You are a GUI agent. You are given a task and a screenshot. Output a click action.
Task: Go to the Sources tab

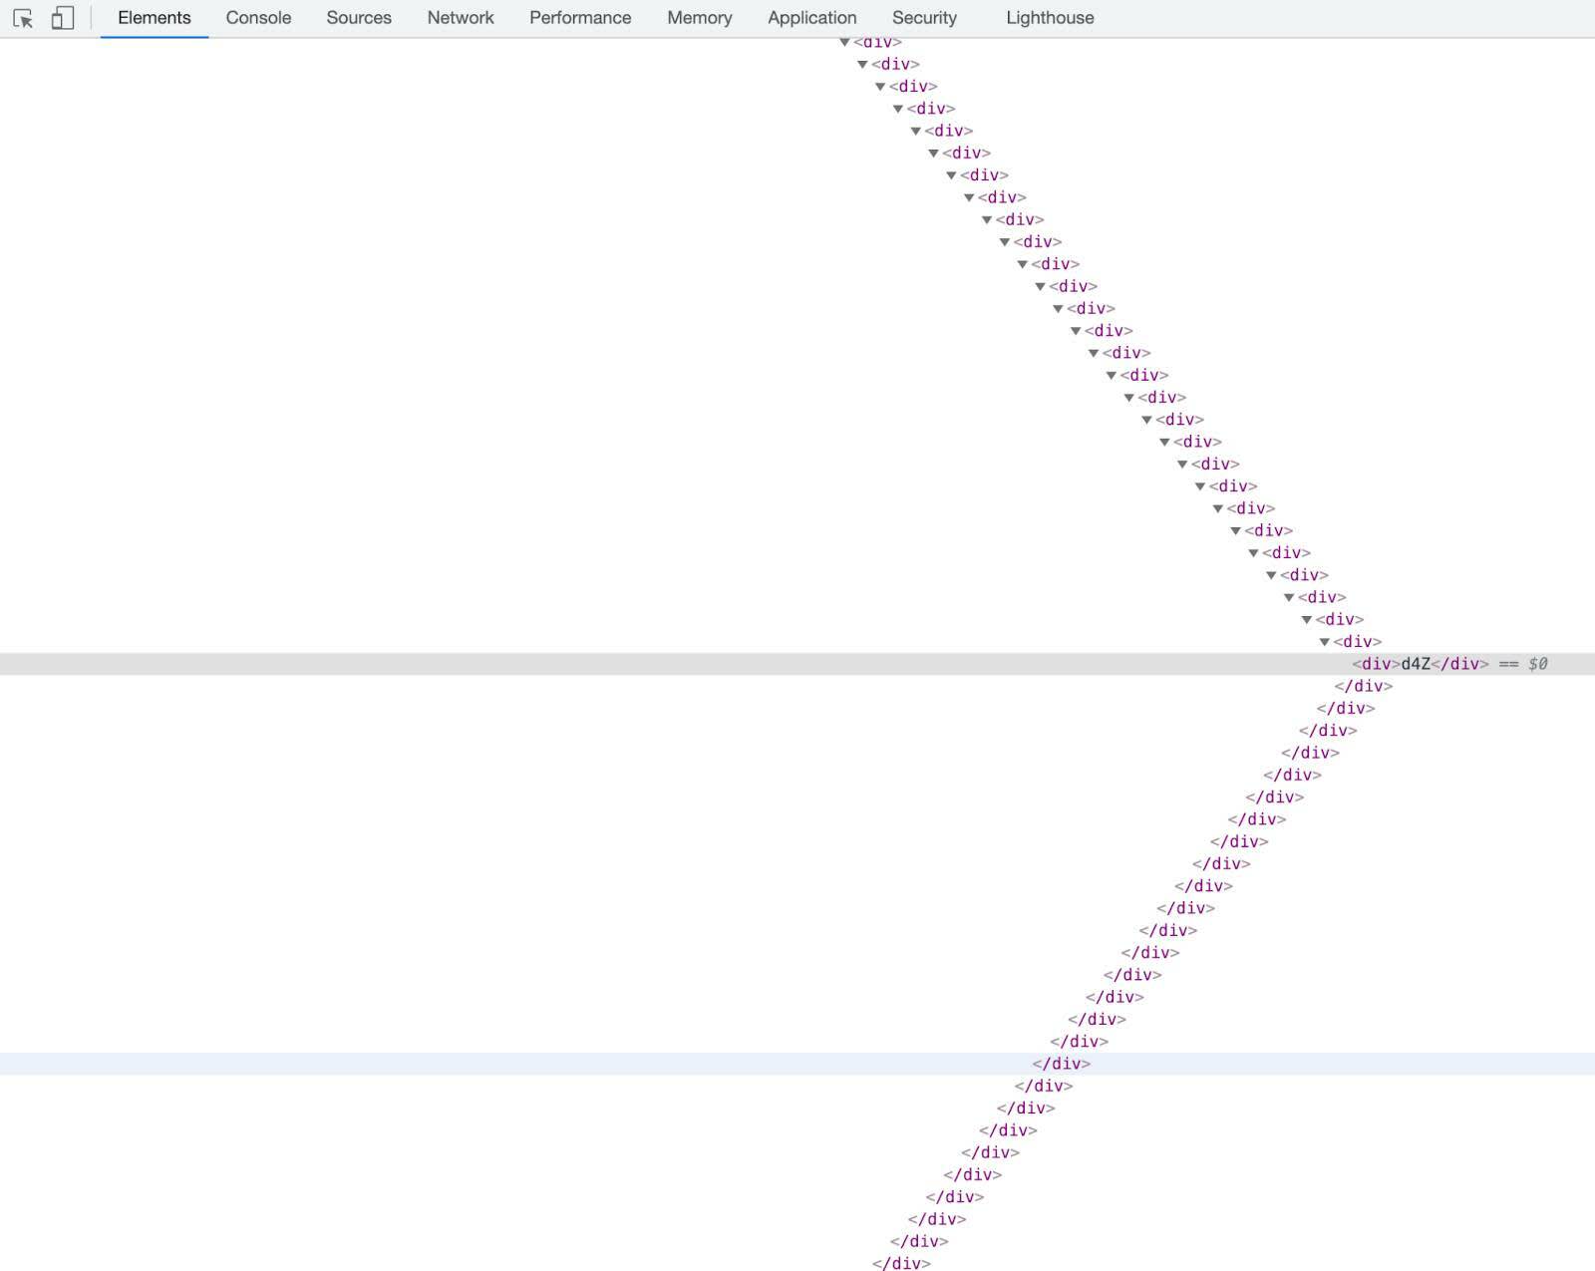pyautogui.click(x=359, y=18)
